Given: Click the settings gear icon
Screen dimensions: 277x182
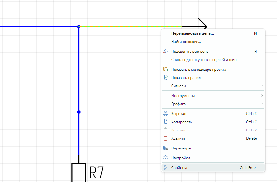Looking at the screenshot, I should point(166,158).
